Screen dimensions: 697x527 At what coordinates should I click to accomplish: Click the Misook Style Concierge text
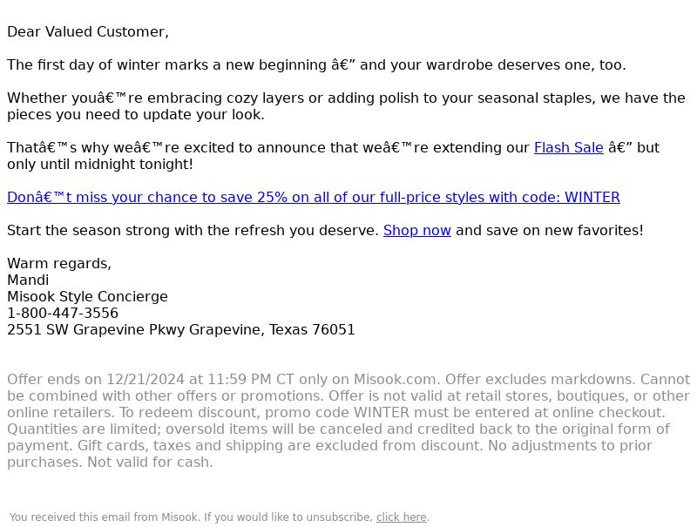88,297
